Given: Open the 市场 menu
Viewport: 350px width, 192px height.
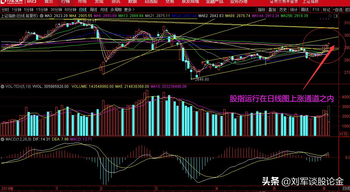Looking at the screenshot, I should point(82,2).
